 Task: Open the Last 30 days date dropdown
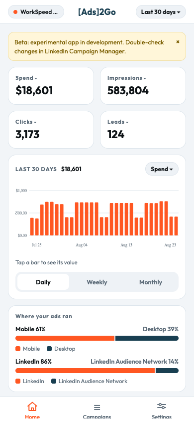(x=161, y=12)
